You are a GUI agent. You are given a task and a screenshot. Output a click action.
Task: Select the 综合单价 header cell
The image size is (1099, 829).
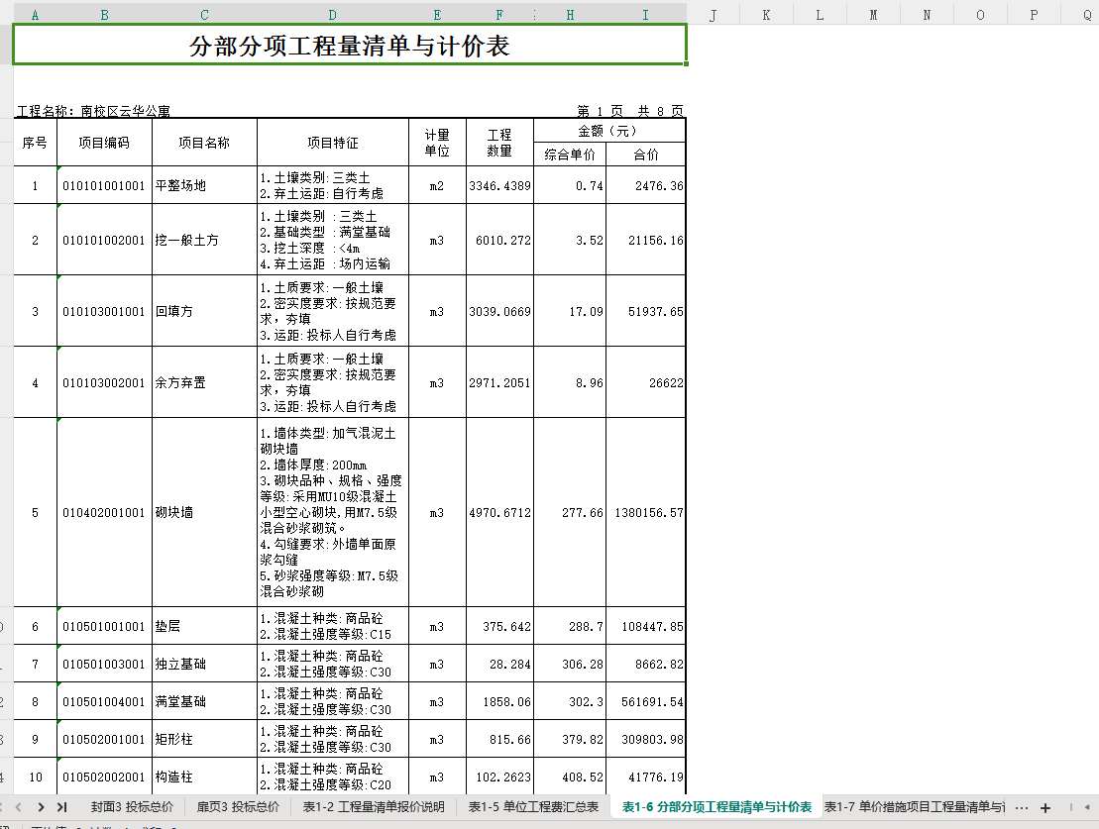[x=570, y=155]
